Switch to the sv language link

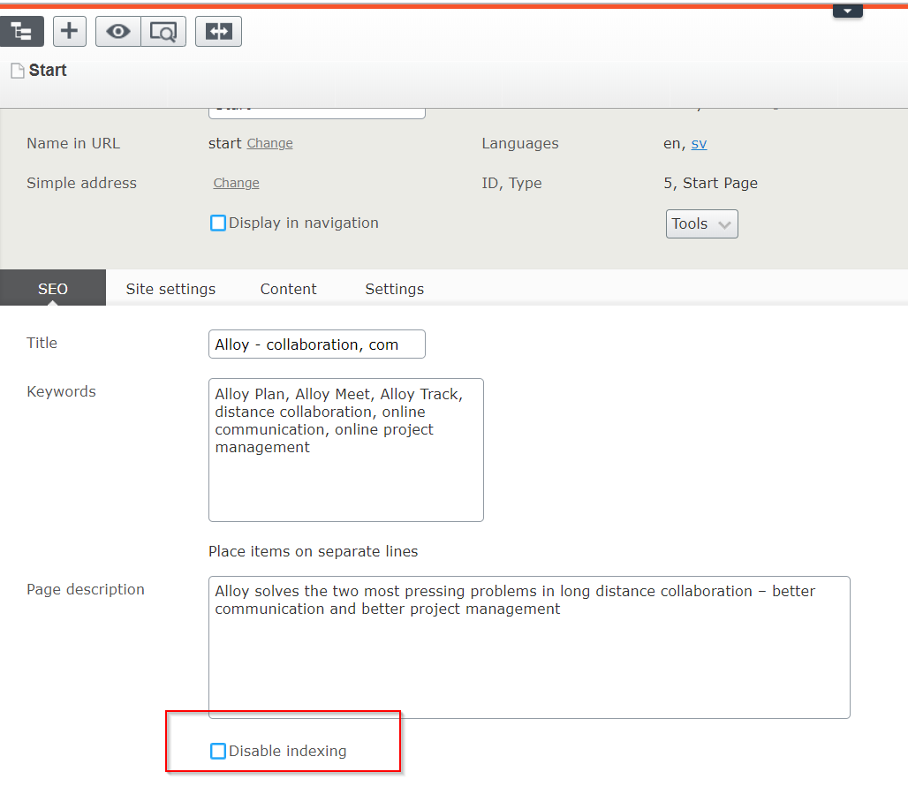[699, 143]
